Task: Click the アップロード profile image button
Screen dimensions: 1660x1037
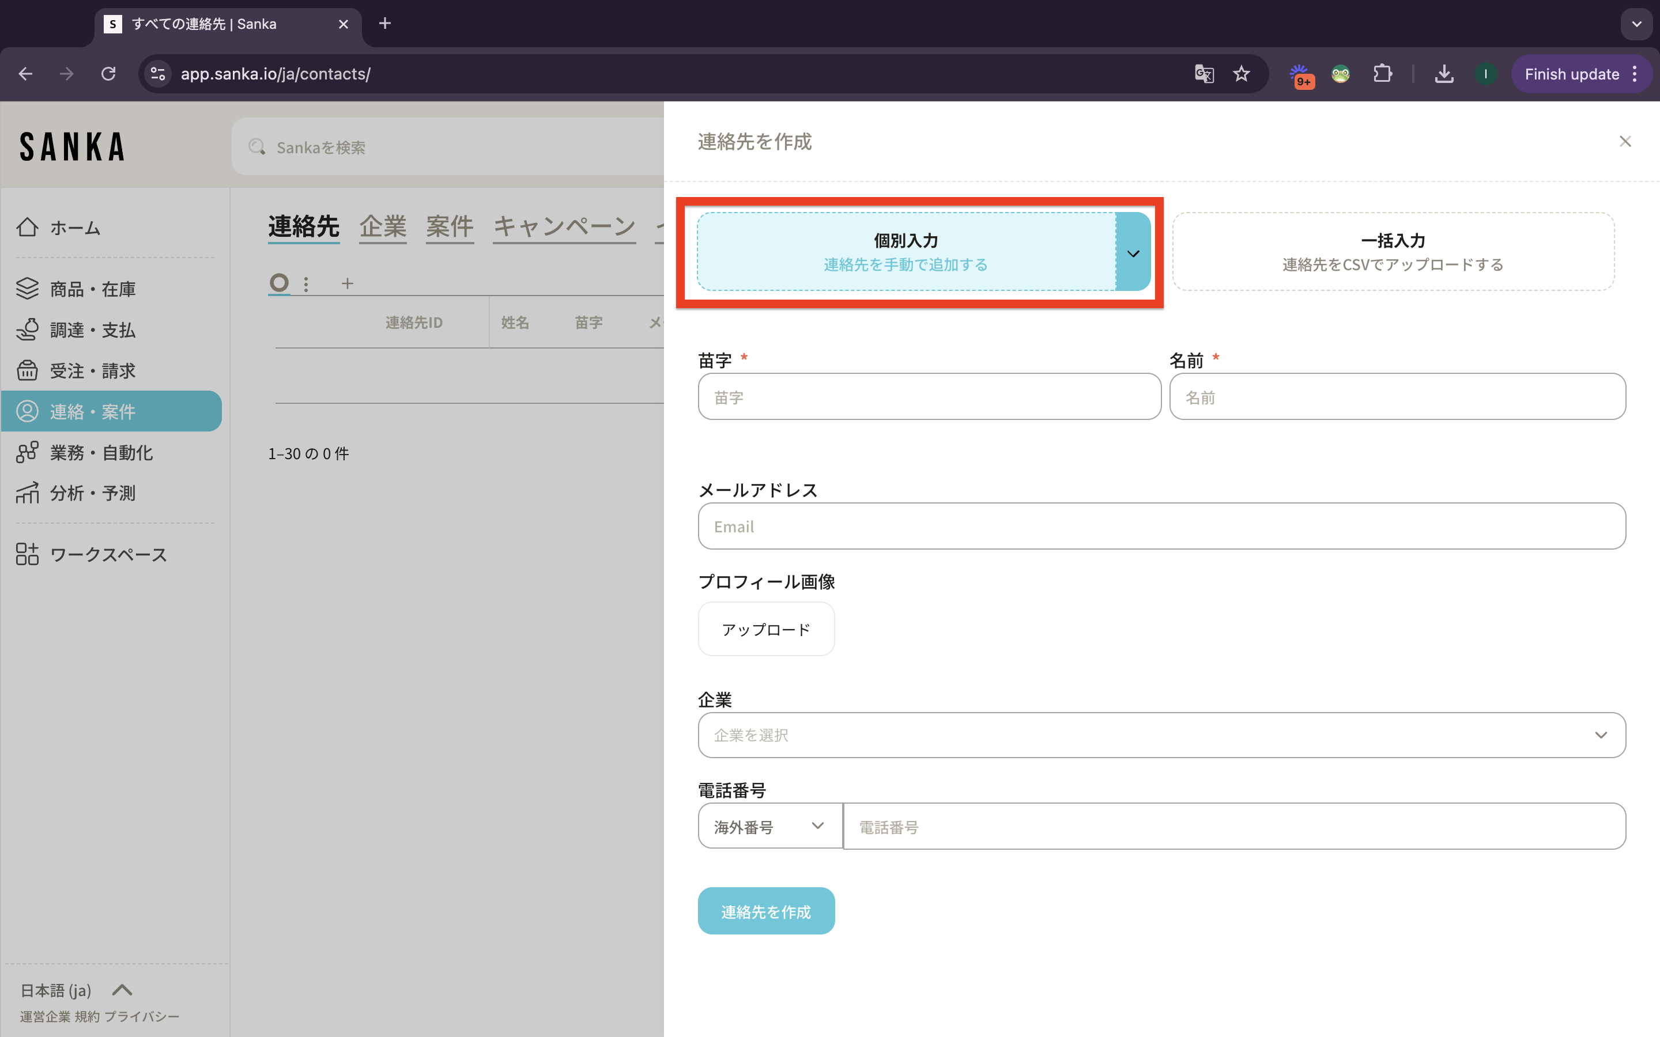Action: click(766, 629)
